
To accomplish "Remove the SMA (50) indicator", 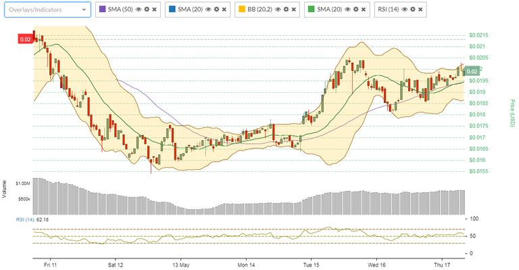I will tap(155, 9).
